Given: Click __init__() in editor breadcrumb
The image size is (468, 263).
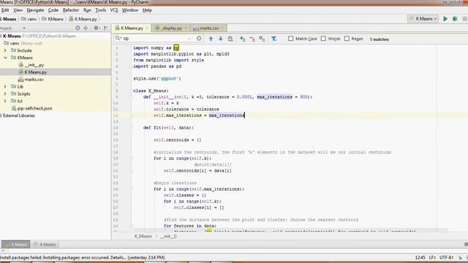Looking at the screenshot, I should 169,236.
